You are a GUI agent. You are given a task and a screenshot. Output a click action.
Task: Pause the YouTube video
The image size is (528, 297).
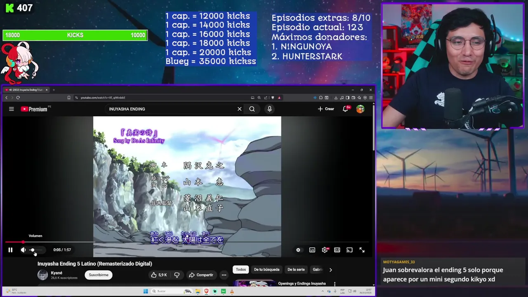[10, 250]
